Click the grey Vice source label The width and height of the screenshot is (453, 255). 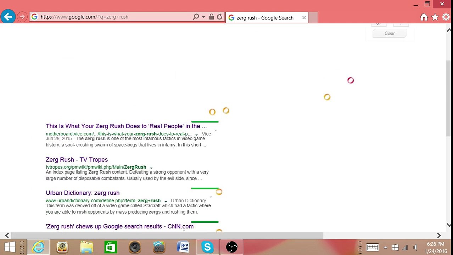point(206,134)
